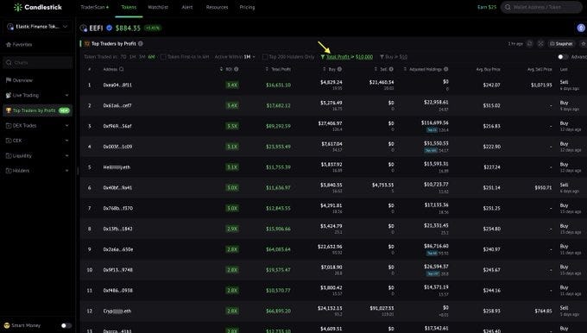Click the info icon next to Buy column
This screenshot has height=333, width=587.
point(339,69)
